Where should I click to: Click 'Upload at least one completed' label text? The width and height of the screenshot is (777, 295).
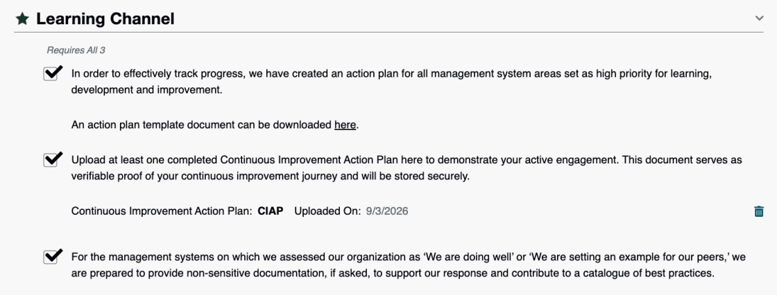tap(144, 161)
